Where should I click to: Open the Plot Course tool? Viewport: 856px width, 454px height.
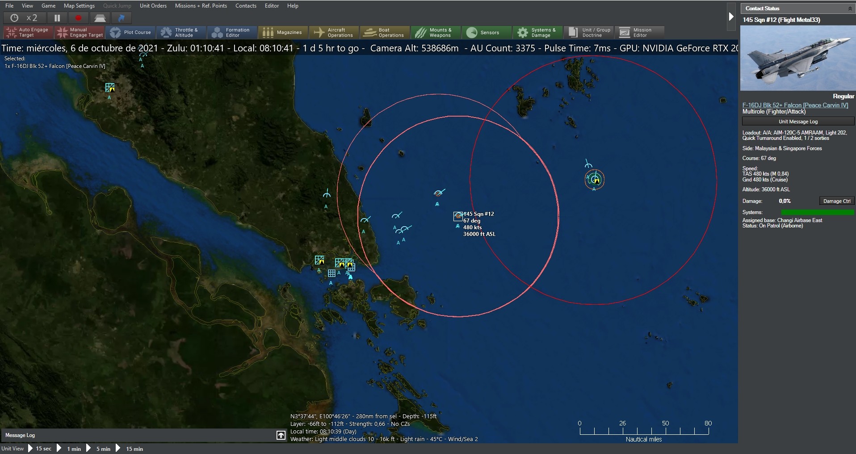[130, 32]
